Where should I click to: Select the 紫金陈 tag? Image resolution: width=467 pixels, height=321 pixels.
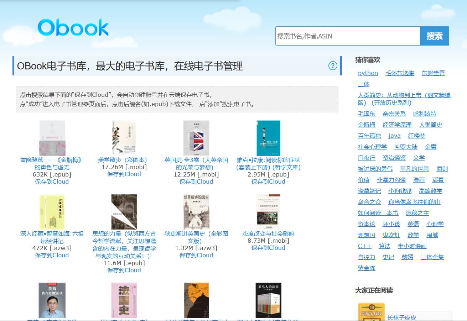click(x=367, y=268)
